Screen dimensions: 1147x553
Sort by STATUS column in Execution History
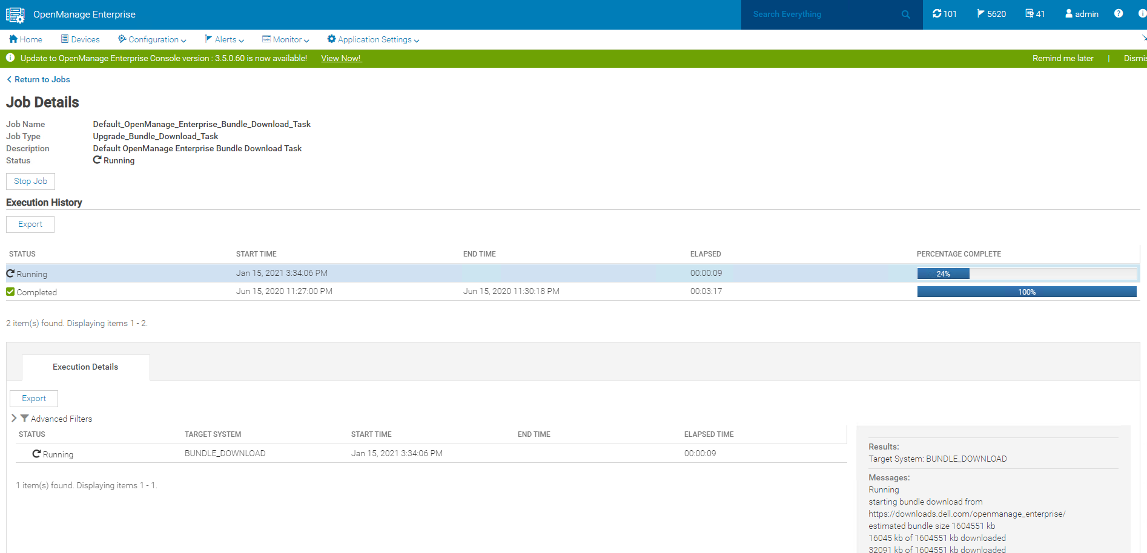click(22, 254)
